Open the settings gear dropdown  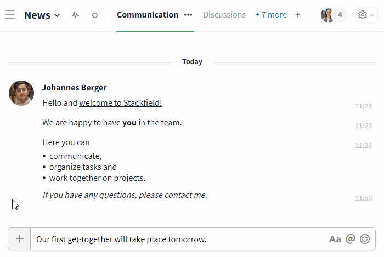point(366,15)
